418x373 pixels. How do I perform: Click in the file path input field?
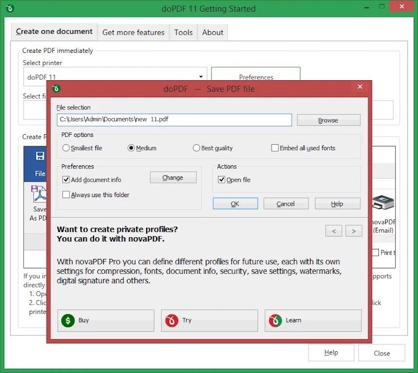(174, 120)
